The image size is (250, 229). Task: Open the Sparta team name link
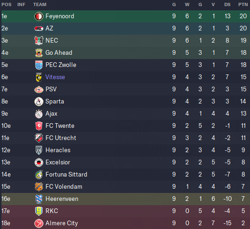pyautogui.click(x=55, y=102)
